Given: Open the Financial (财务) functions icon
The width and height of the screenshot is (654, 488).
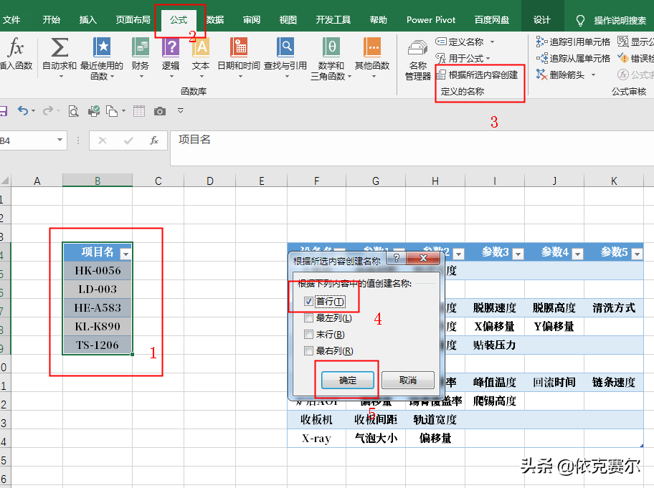Looking at the screenshot, I should coord(141,47).
